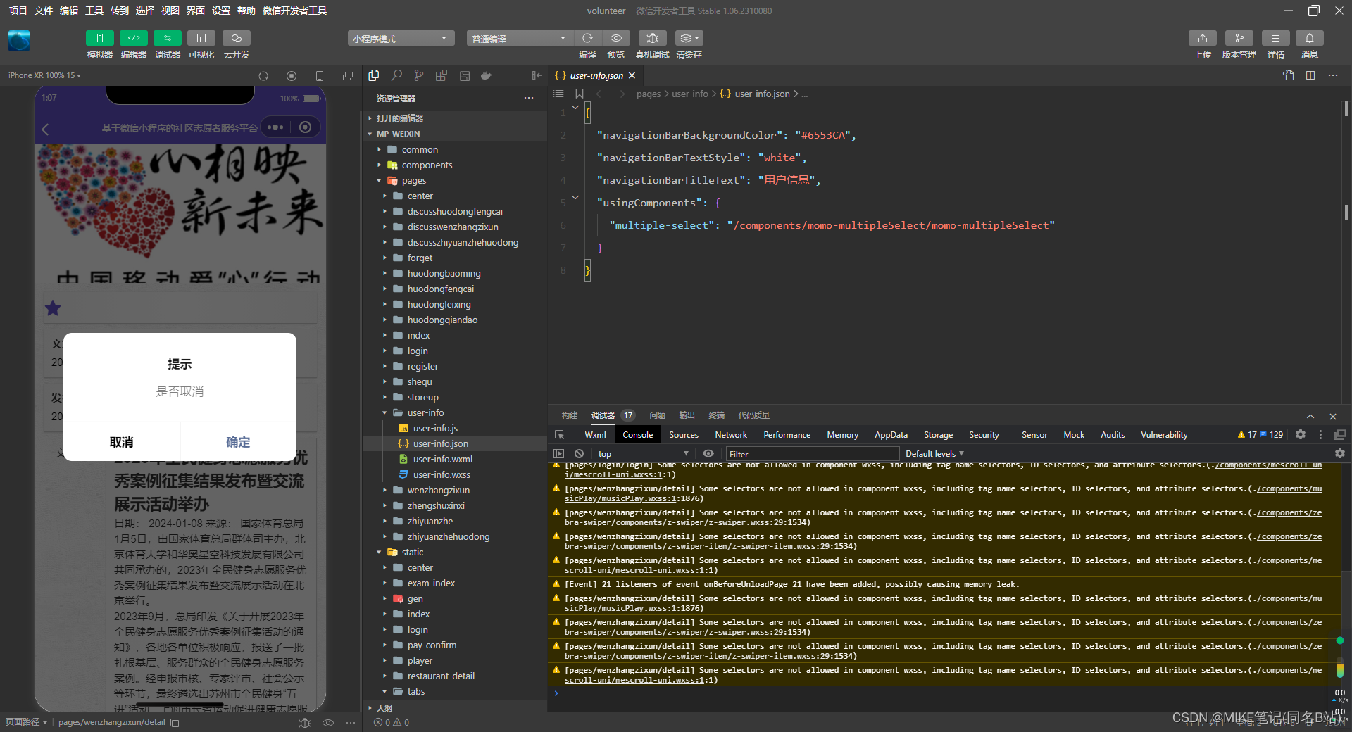Switch to the Network devtools tab

(731, 435)
